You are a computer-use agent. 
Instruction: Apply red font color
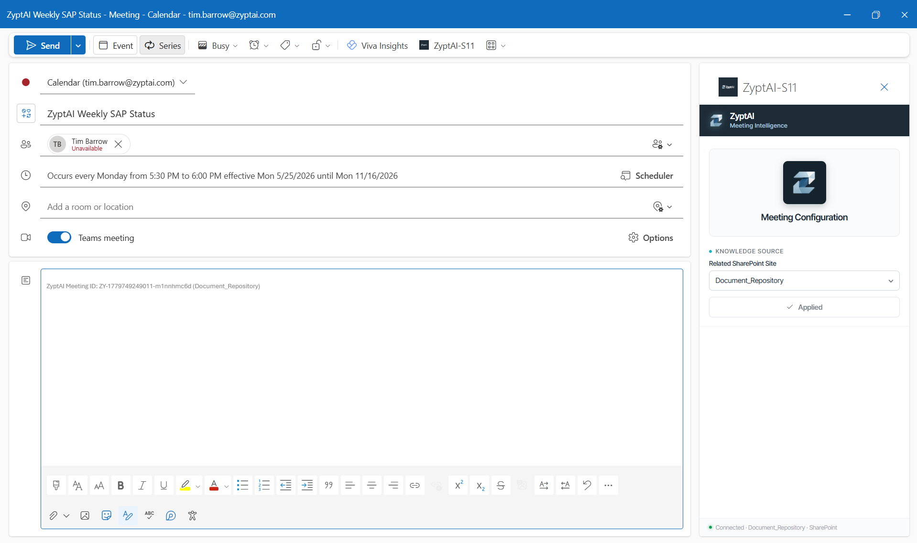(214, 486)
